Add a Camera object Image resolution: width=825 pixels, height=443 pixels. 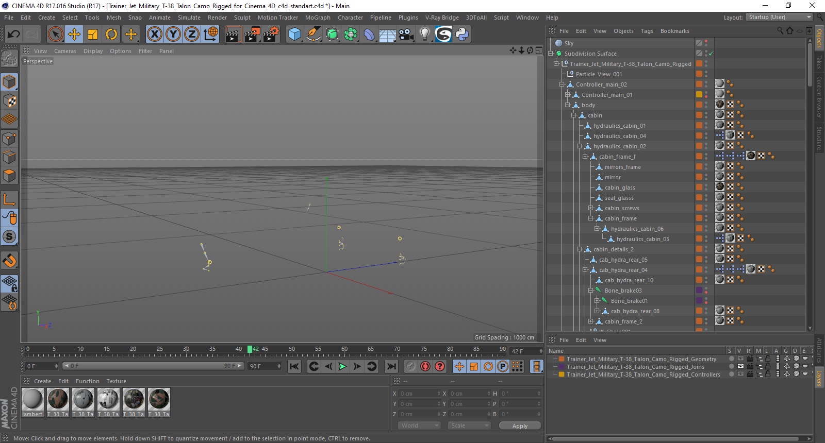[x=406, y=35]
